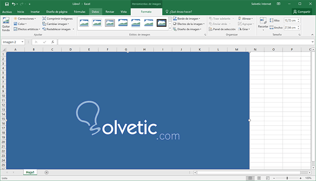Select row 10 header

(x=3, y=96)
